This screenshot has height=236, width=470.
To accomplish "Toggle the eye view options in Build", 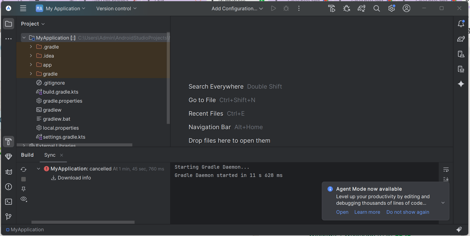I will [24, 199].
